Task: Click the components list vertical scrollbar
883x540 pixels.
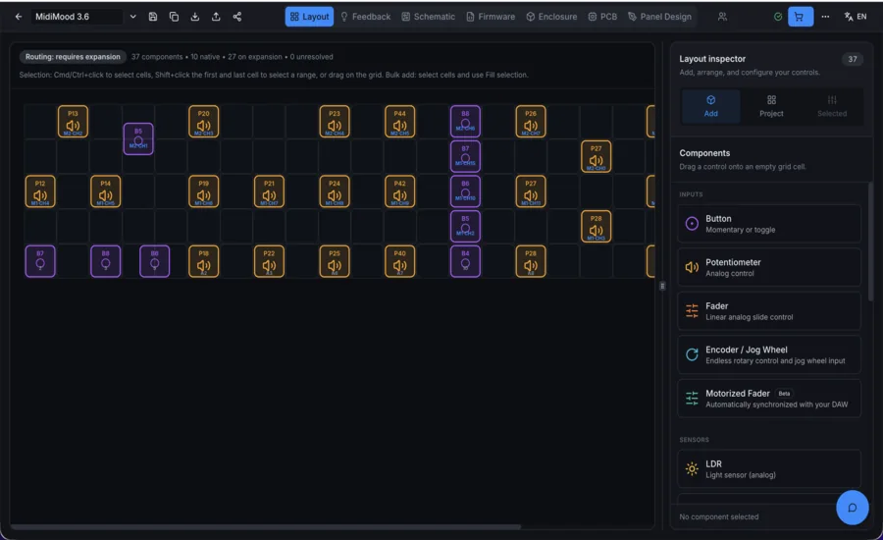Action: [x=870, y=242]
